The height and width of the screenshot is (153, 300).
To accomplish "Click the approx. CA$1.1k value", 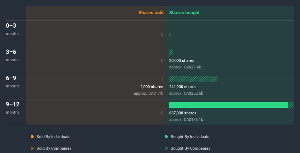I will coord(148,94).
